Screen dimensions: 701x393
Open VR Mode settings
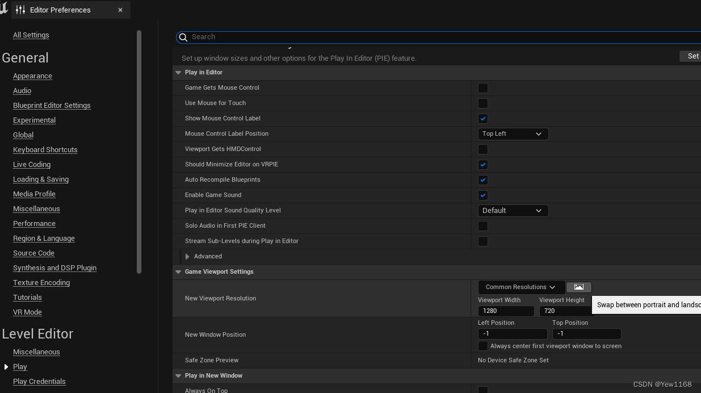point(27,312)
